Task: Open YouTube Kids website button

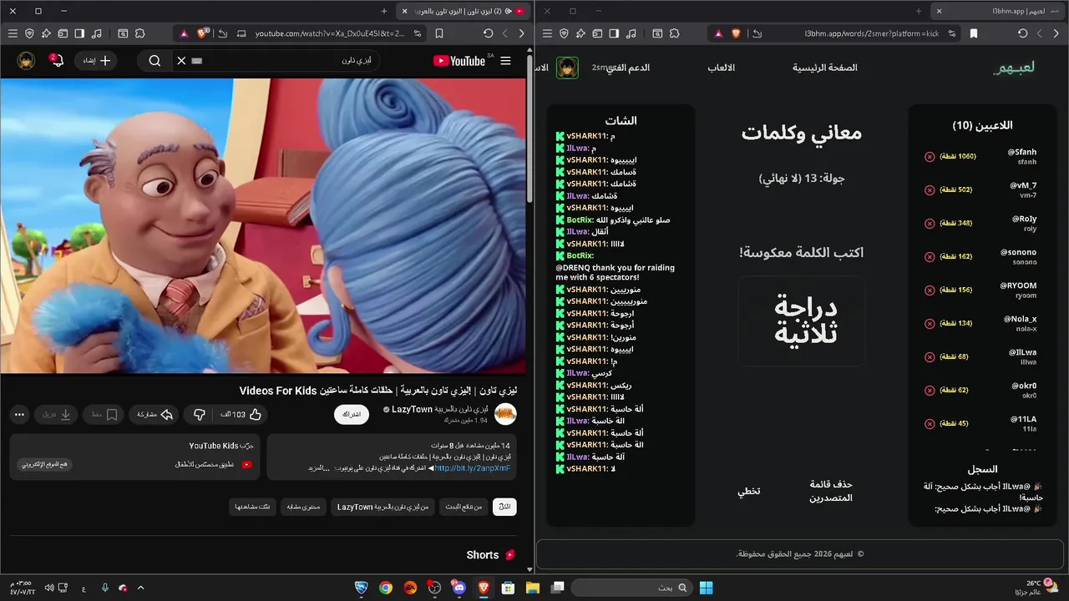Action: pyautogui.click(x=45, y=464)
